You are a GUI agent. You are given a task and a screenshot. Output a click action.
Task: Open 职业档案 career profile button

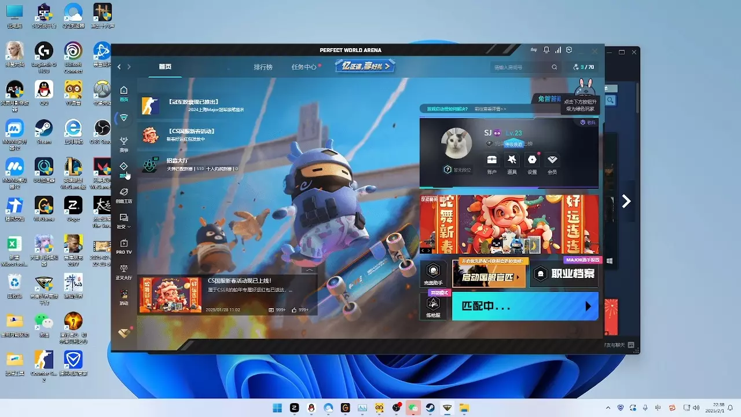564,274
